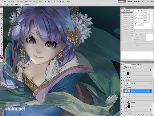Open the layer Fill slider arrow
This screenshot has width=154, height=116.
[141, 67]
